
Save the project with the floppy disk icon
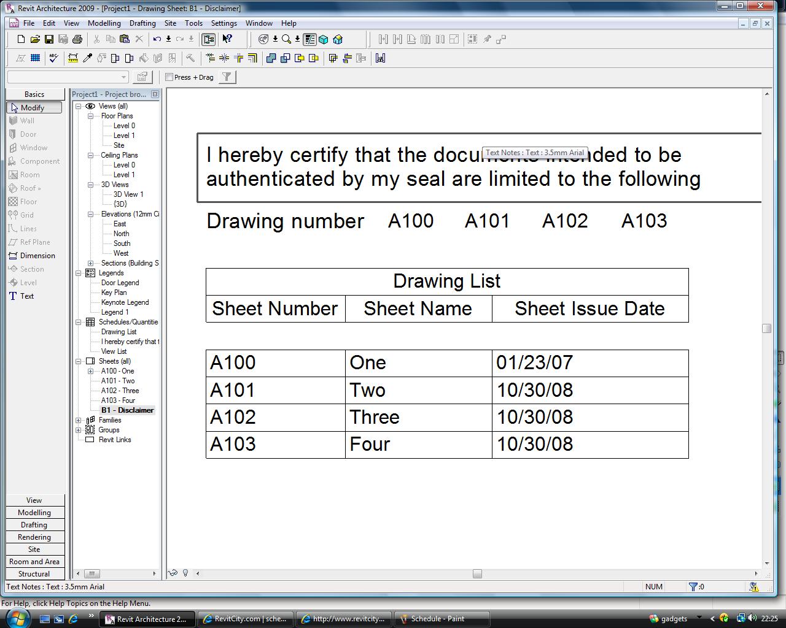coord(49,39)
